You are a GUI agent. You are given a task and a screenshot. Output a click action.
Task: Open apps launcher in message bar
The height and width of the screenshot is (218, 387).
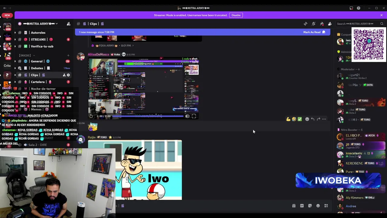[326, 206]
